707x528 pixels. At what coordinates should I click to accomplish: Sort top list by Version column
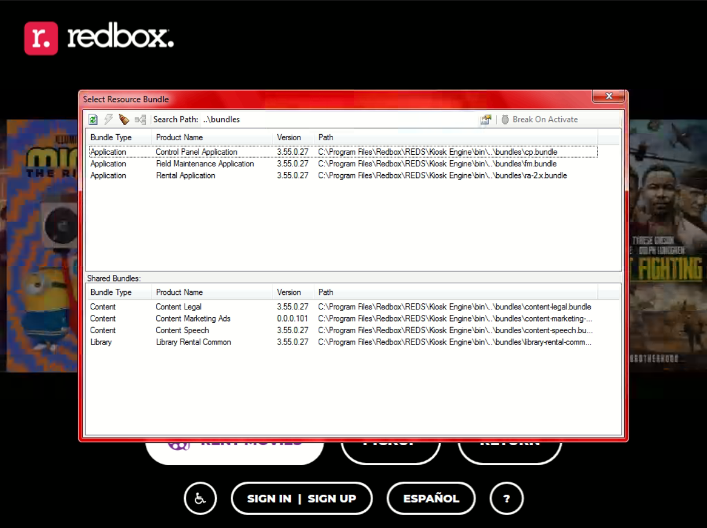[x=293, y=137]
